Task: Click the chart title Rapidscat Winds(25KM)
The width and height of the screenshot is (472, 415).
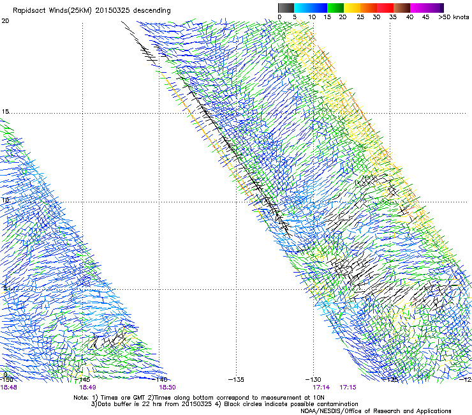Action: click(x=52, y=11)
